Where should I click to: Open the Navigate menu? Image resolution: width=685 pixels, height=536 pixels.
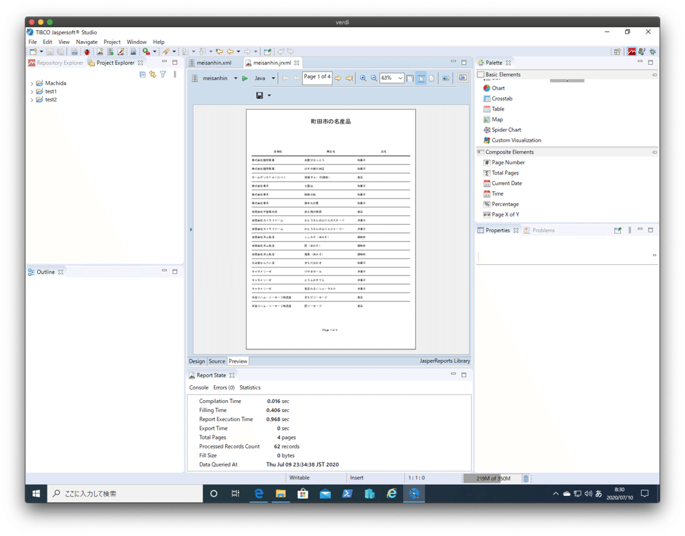[86, 42]
